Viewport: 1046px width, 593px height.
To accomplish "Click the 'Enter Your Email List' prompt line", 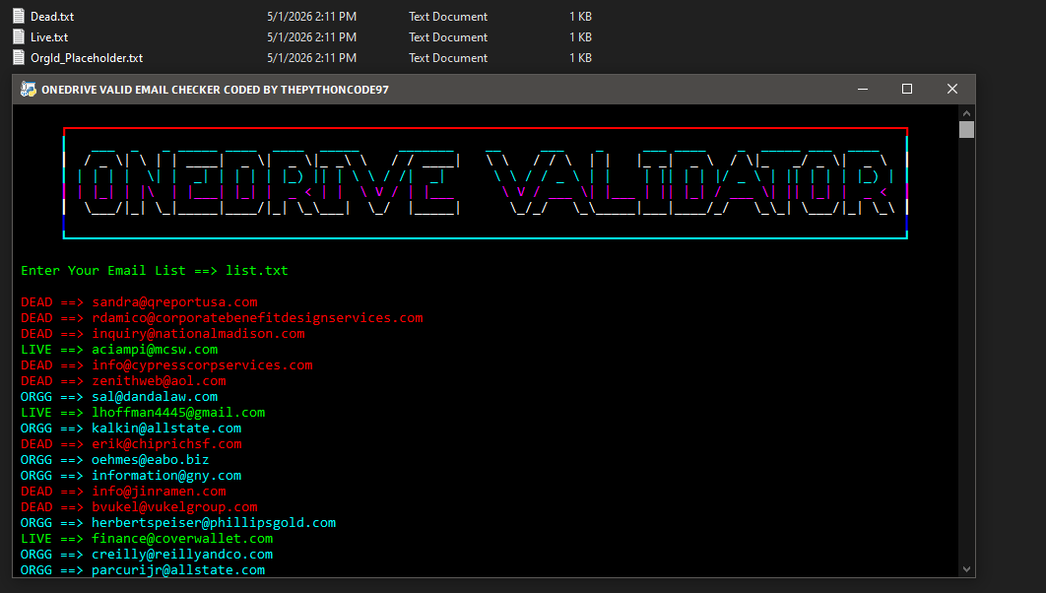I will 154,270.
